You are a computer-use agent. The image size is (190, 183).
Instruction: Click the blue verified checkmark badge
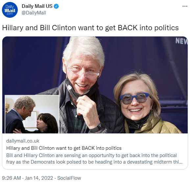[56, 6]
